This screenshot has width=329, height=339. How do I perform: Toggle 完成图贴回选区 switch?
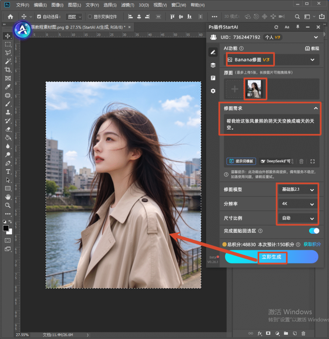(x=314, y=231)
